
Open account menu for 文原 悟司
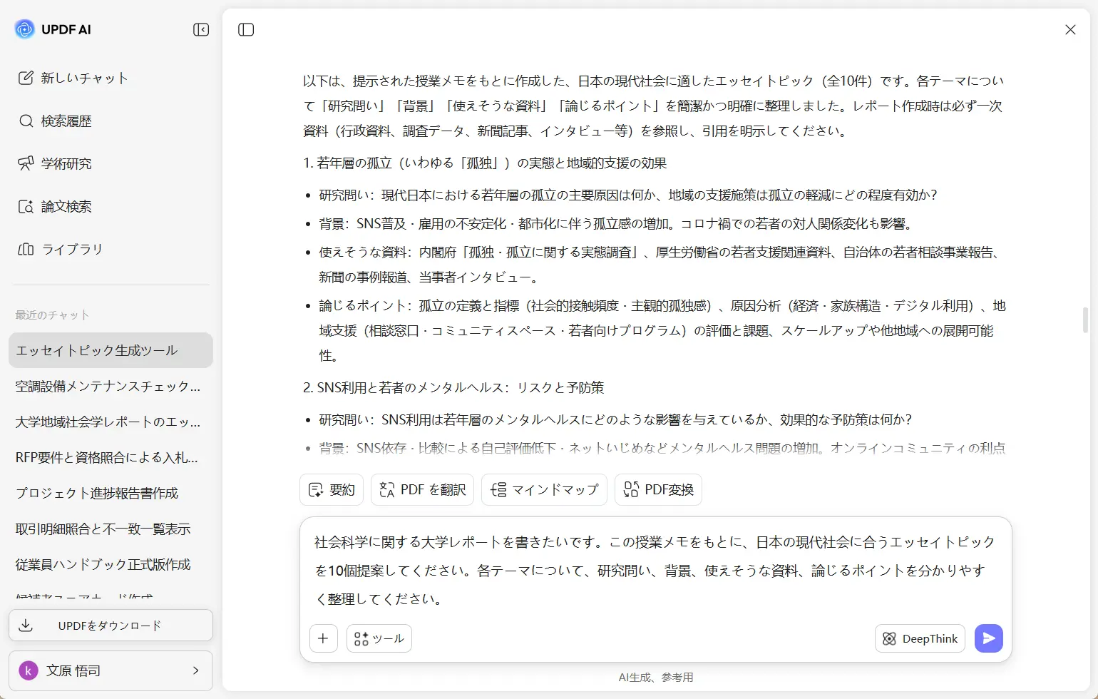[111, 670]
